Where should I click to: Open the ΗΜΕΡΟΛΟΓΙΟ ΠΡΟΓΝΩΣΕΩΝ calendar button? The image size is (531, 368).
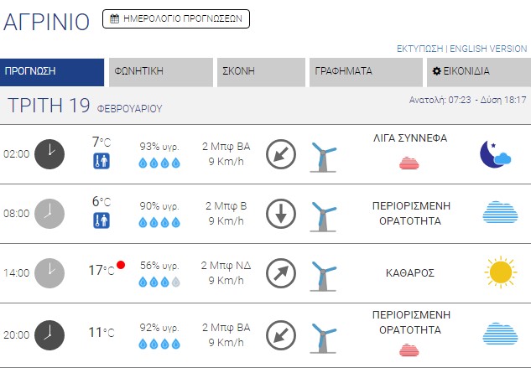[x=176, y=18]
